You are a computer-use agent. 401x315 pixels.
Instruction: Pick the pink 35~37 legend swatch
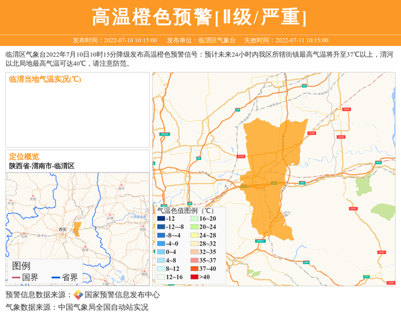pos(194,260)
